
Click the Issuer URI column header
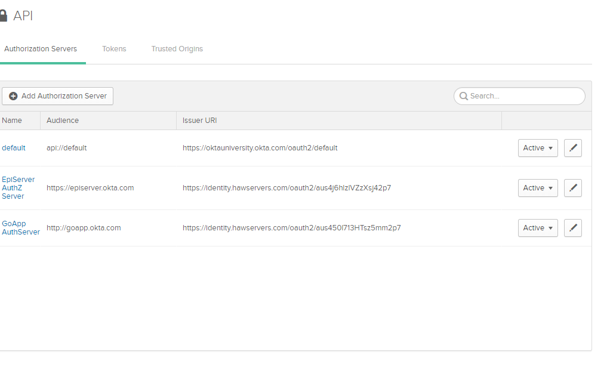pos(199,121)
